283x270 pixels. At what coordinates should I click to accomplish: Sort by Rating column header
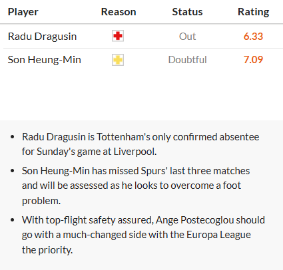(x=254, y=12)
